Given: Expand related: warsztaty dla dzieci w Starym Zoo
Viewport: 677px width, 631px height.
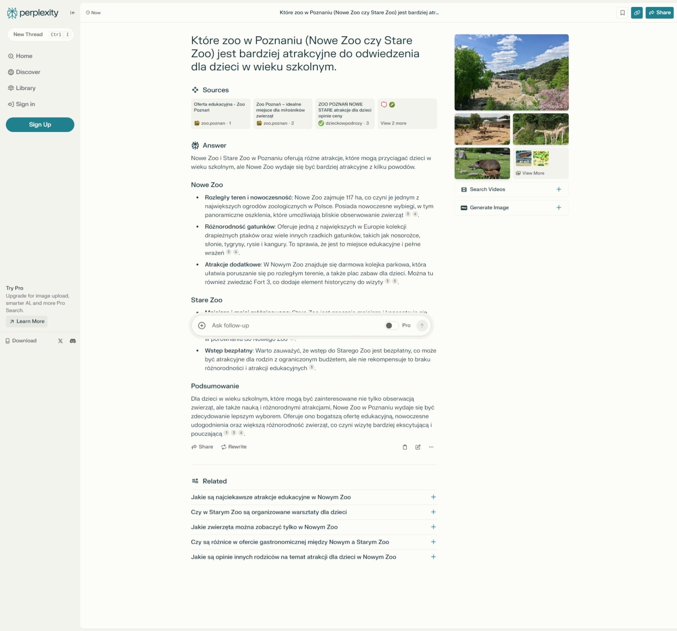Looking at the screenshot, I should tap(314, 512).
